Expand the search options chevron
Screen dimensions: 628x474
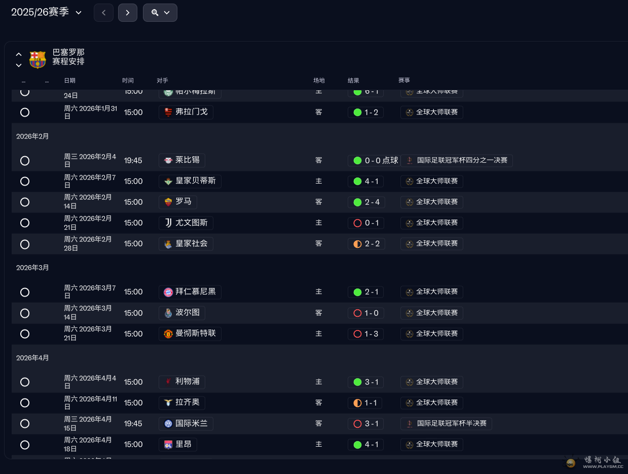click(x=167, y=13)
